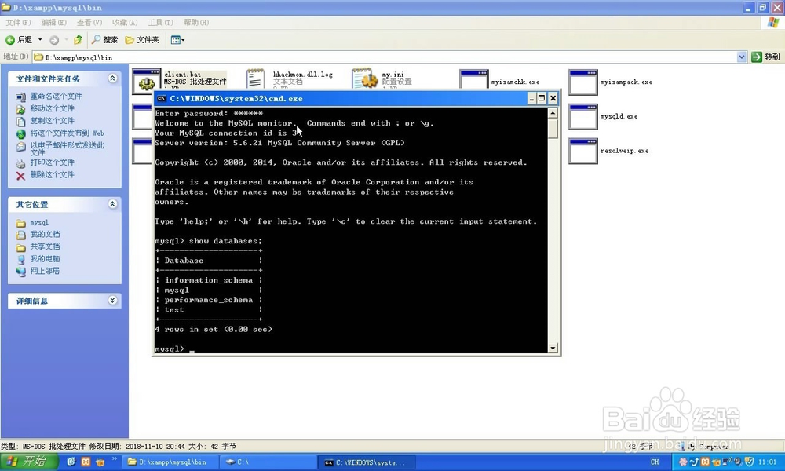Open the 工具(T) menu
This screenshot has height=471, width=785.
(x=160, y=23)
